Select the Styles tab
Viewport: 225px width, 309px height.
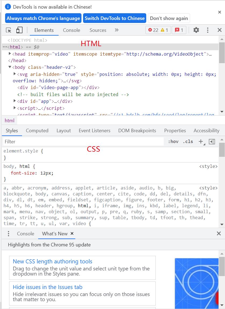12,130
